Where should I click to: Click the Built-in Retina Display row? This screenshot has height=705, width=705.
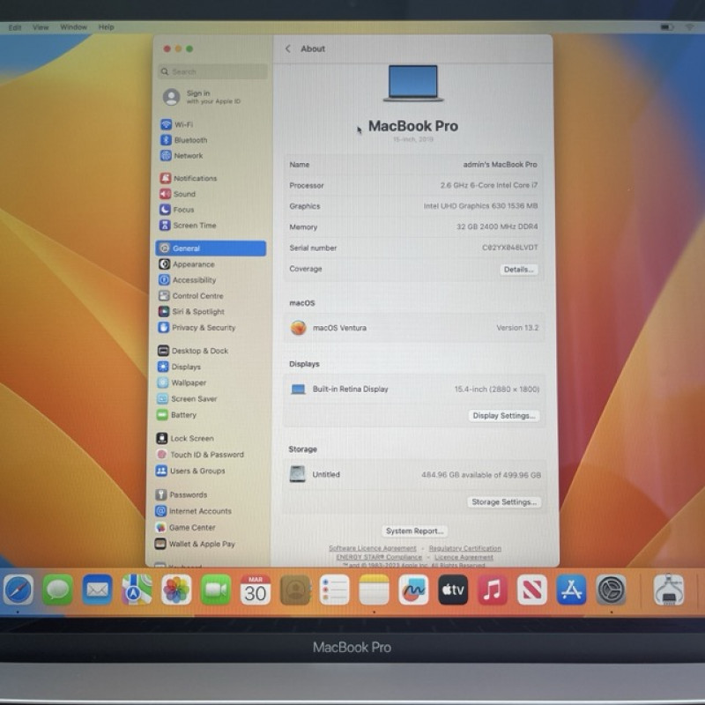tap(413, 389)
